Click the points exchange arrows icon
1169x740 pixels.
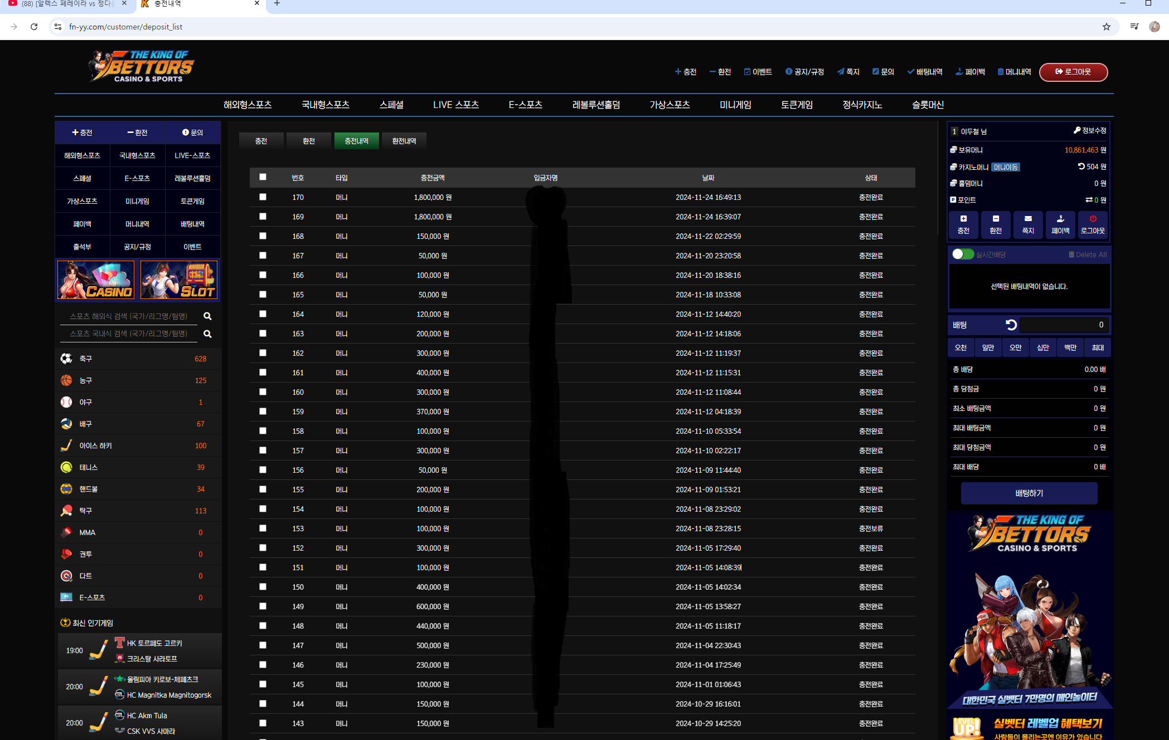[x=1089, y=200]
